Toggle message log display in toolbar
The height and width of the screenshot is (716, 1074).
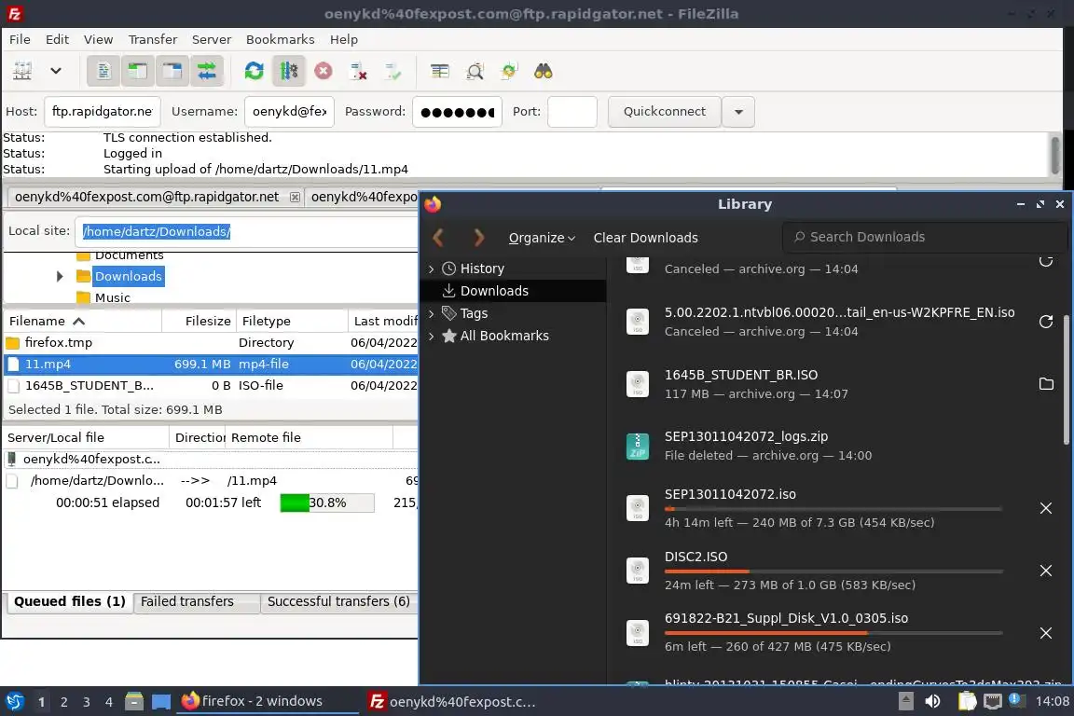point(103,71)
